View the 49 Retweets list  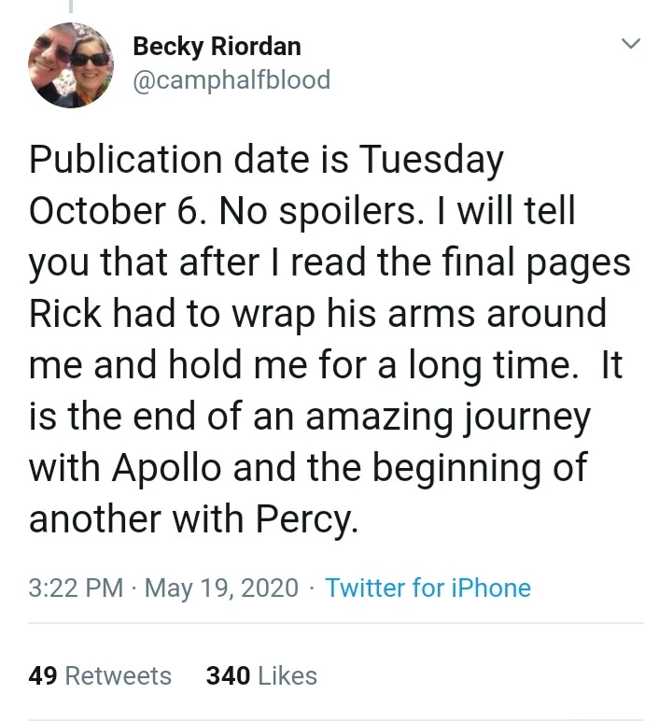(x=100, y=675)
